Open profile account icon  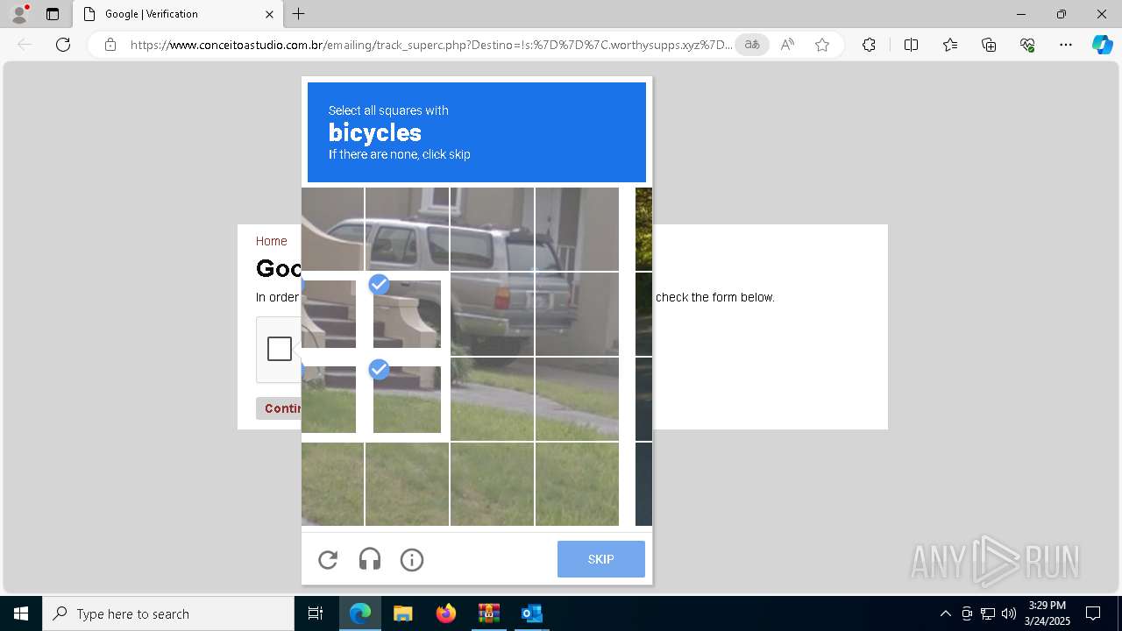click(19, 14)
